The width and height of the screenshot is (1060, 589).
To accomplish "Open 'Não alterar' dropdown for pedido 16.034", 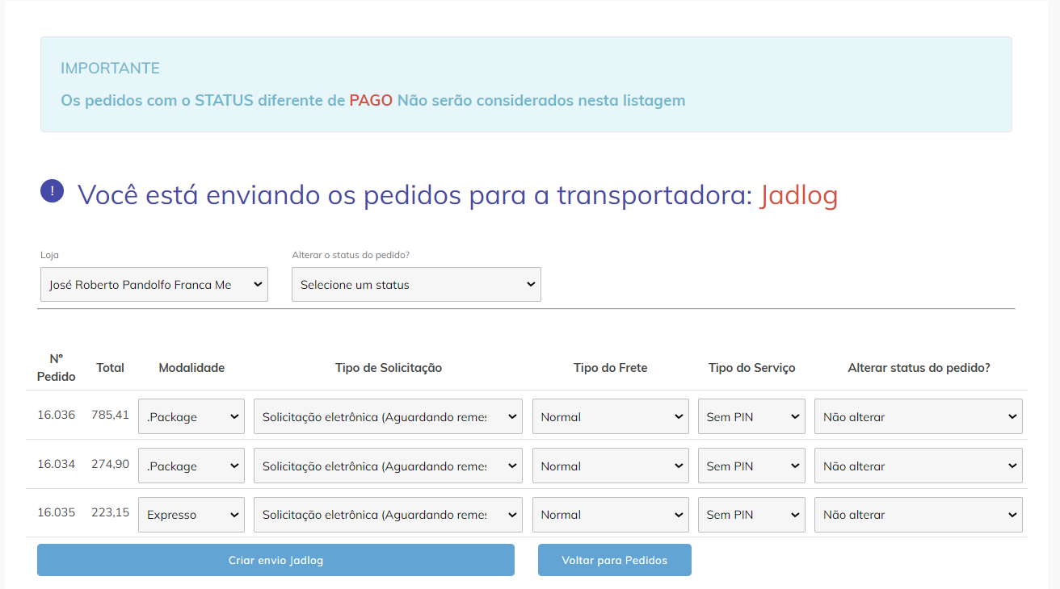I will click(918, 466).
